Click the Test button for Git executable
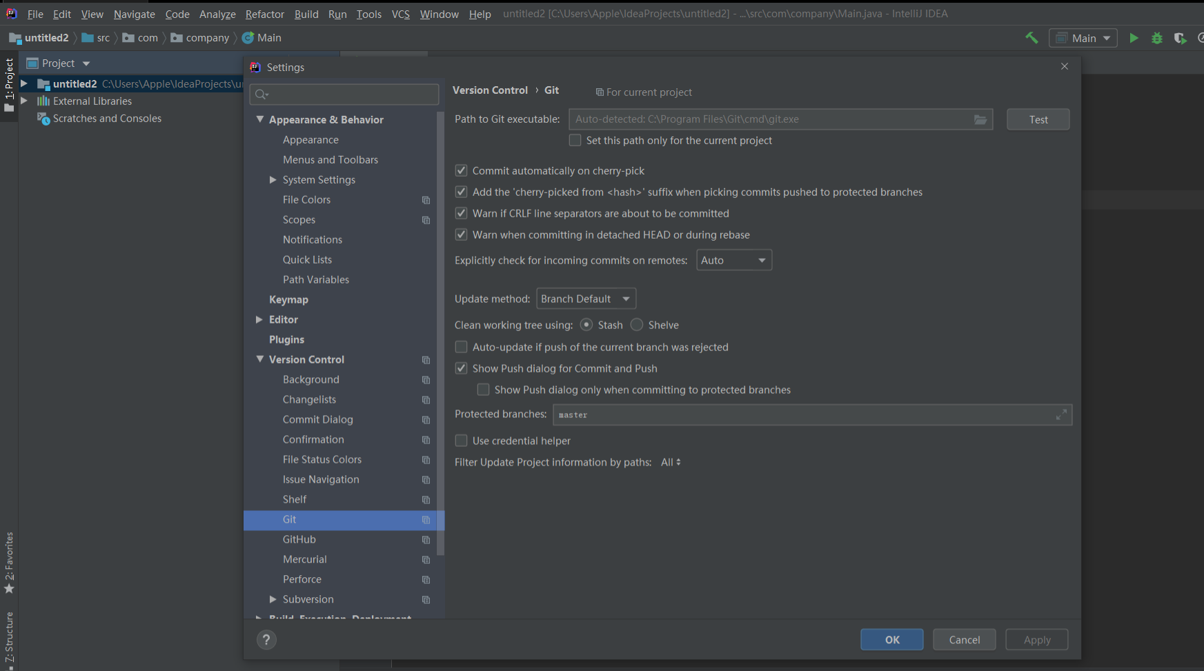This screenshot has width=1204, height=671. point(1038,119)
